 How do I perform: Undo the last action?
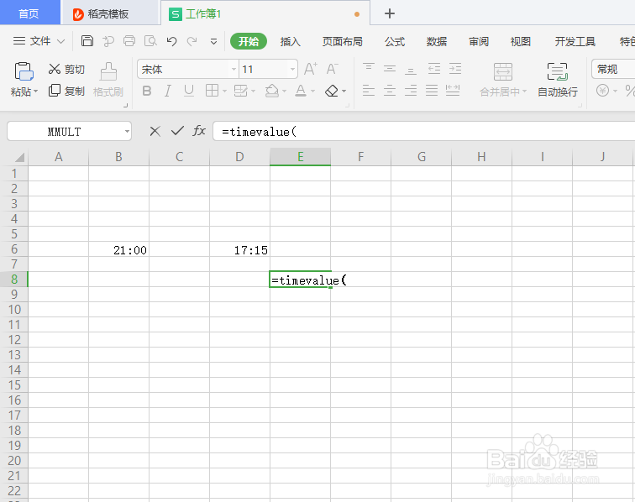(171, 41)
